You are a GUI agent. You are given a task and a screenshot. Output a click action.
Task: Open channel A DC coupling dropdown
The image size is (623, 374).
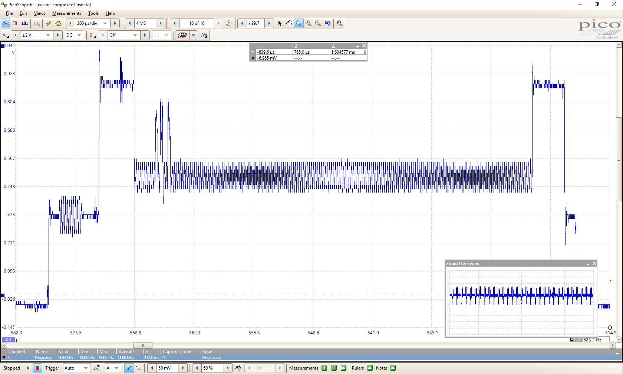tap(79, 35)
